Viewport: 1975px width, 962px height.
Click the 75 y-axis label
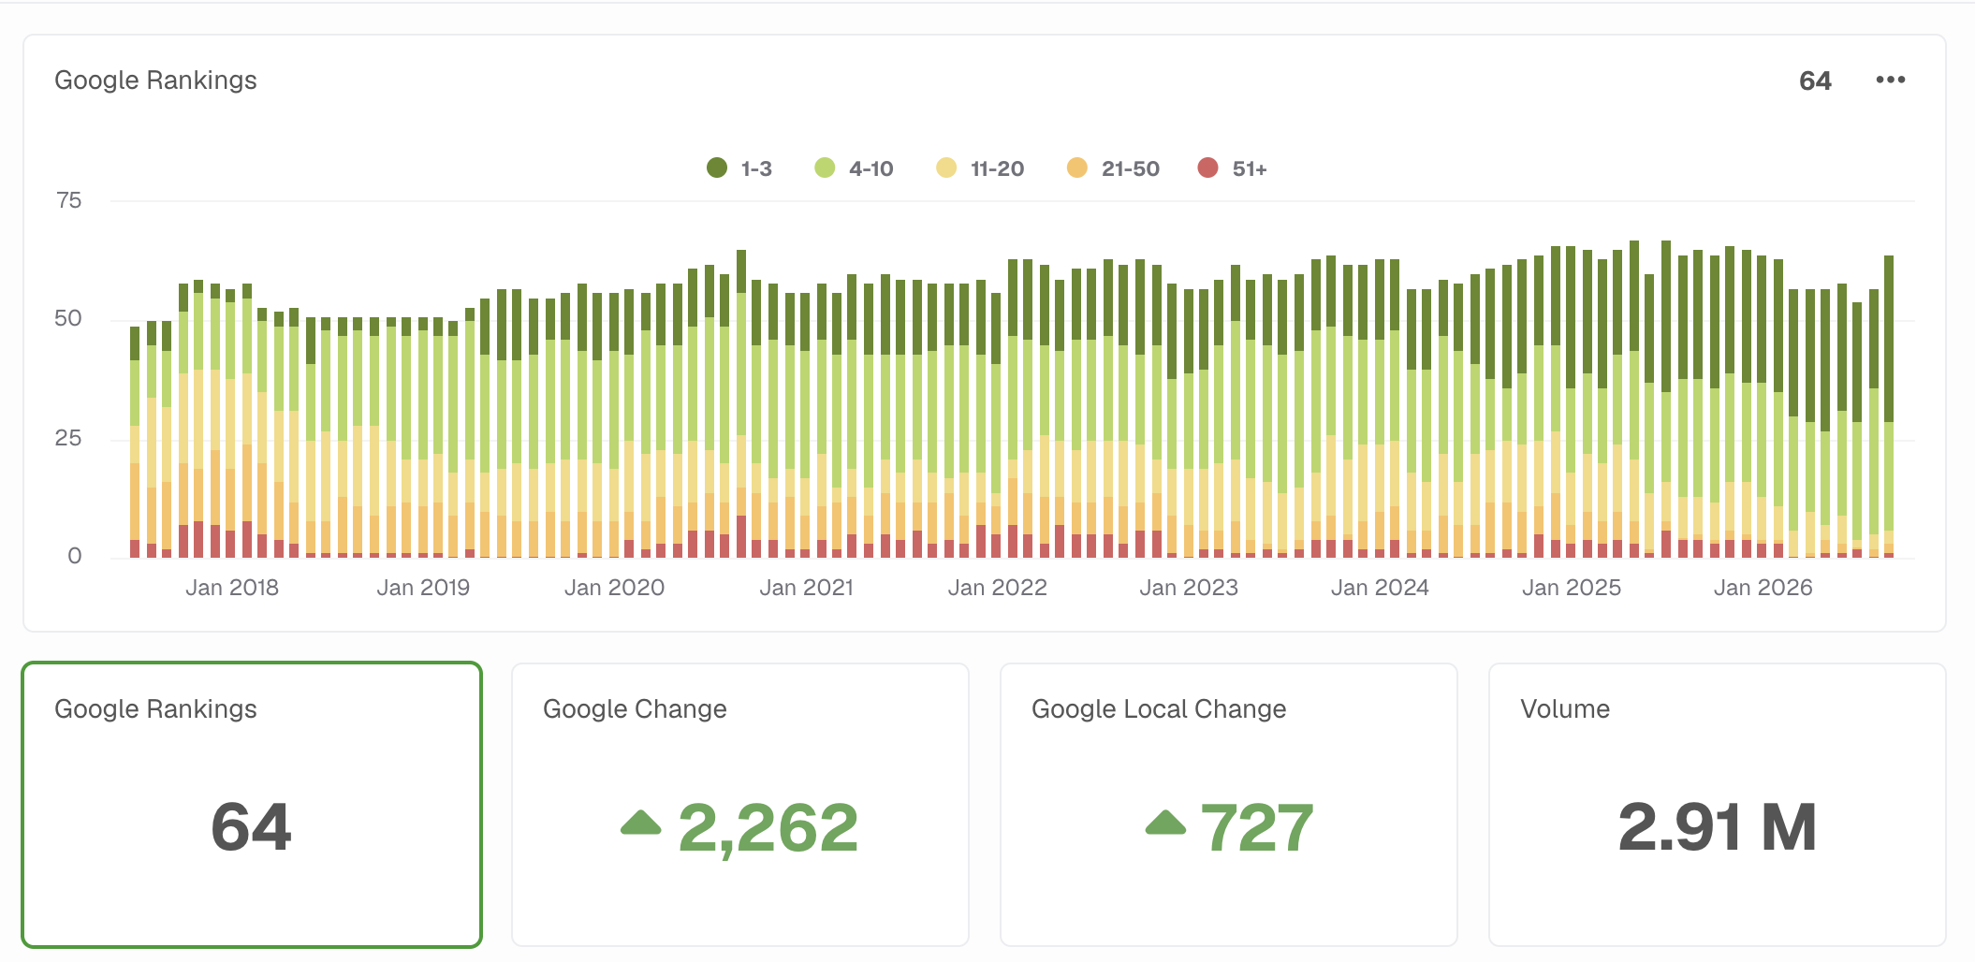(68, 200)
